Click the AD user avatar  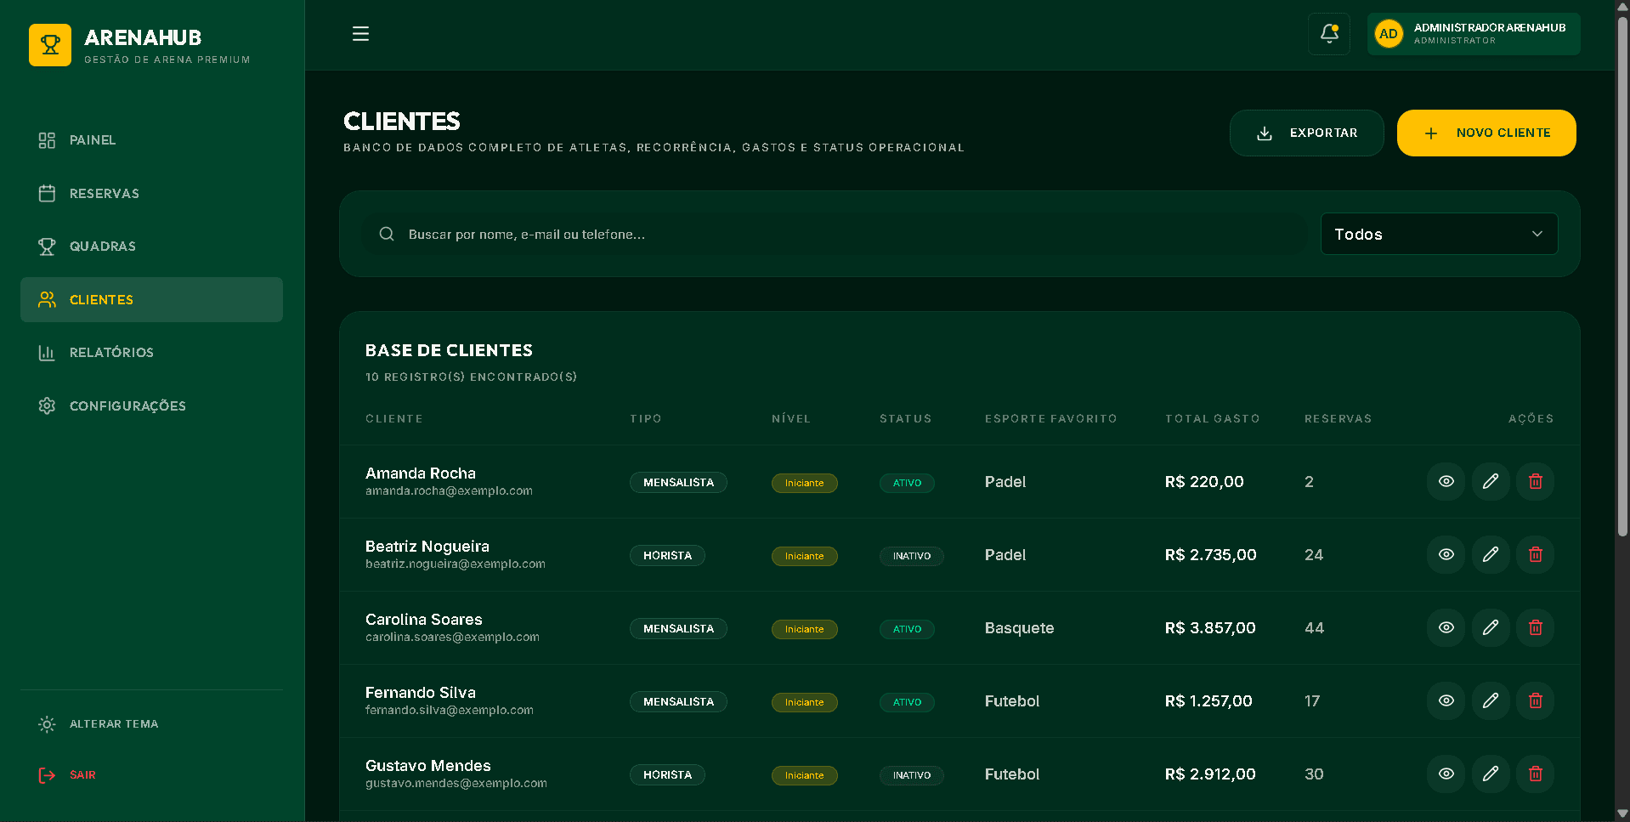[1389, 34]
